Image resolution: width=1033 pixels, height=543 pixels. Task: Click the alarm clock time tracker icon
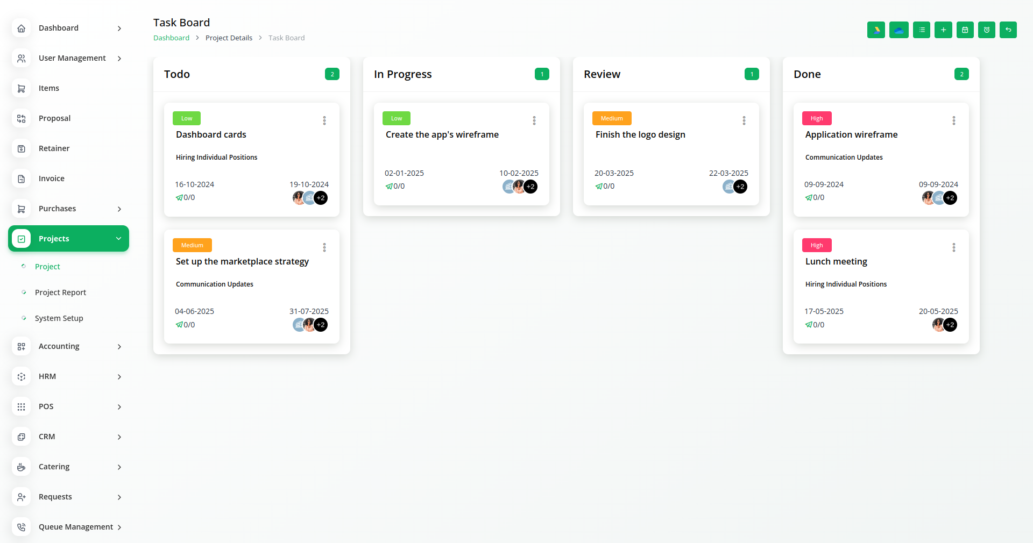click(987, 30)
